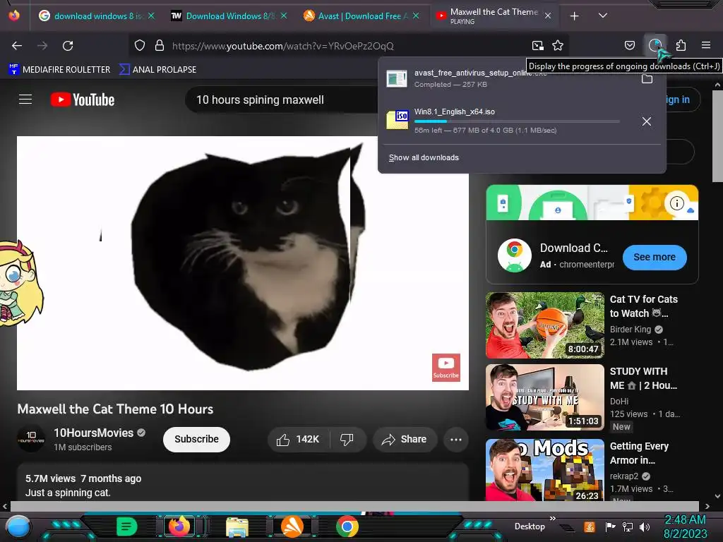Open ad info icon on Chrome ad
723x542 pixels.
click(676, 203)
